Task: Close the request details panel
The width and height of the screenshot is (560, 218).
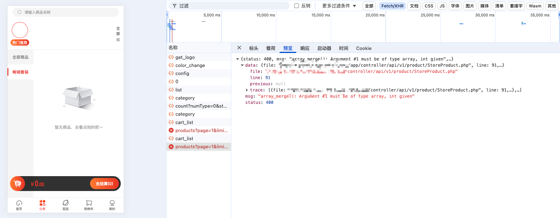Action: (239, 48)
